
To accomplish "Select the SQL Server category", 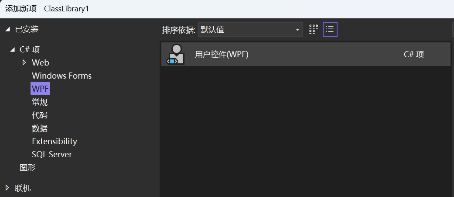I will (x=52, y=154).
